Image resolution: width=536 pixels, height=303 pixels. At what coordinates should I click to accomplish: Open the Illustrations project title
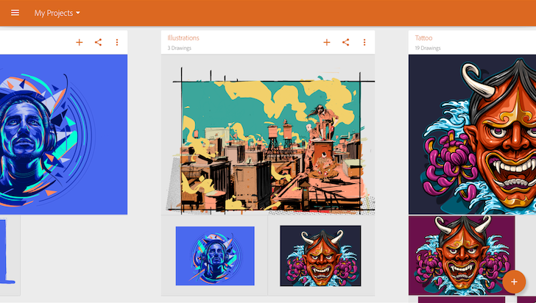click(183, 38)
